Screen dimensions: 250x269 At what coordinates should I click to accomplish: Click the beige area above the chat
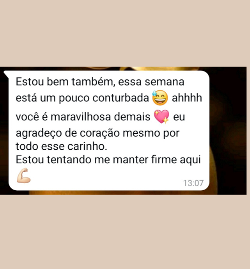tap(125, 33)
